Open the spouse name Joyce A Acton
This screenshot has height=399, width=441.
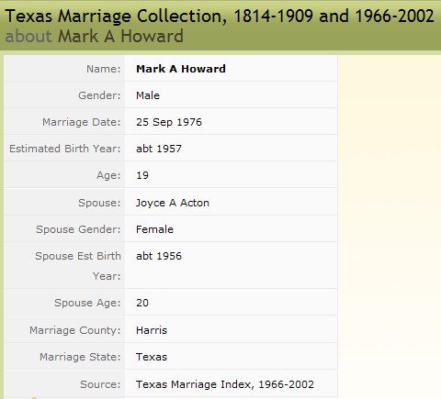click(173, 203)
